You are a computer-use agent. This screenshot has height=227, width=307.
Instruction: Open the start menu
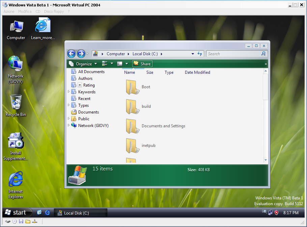point(17,212)
